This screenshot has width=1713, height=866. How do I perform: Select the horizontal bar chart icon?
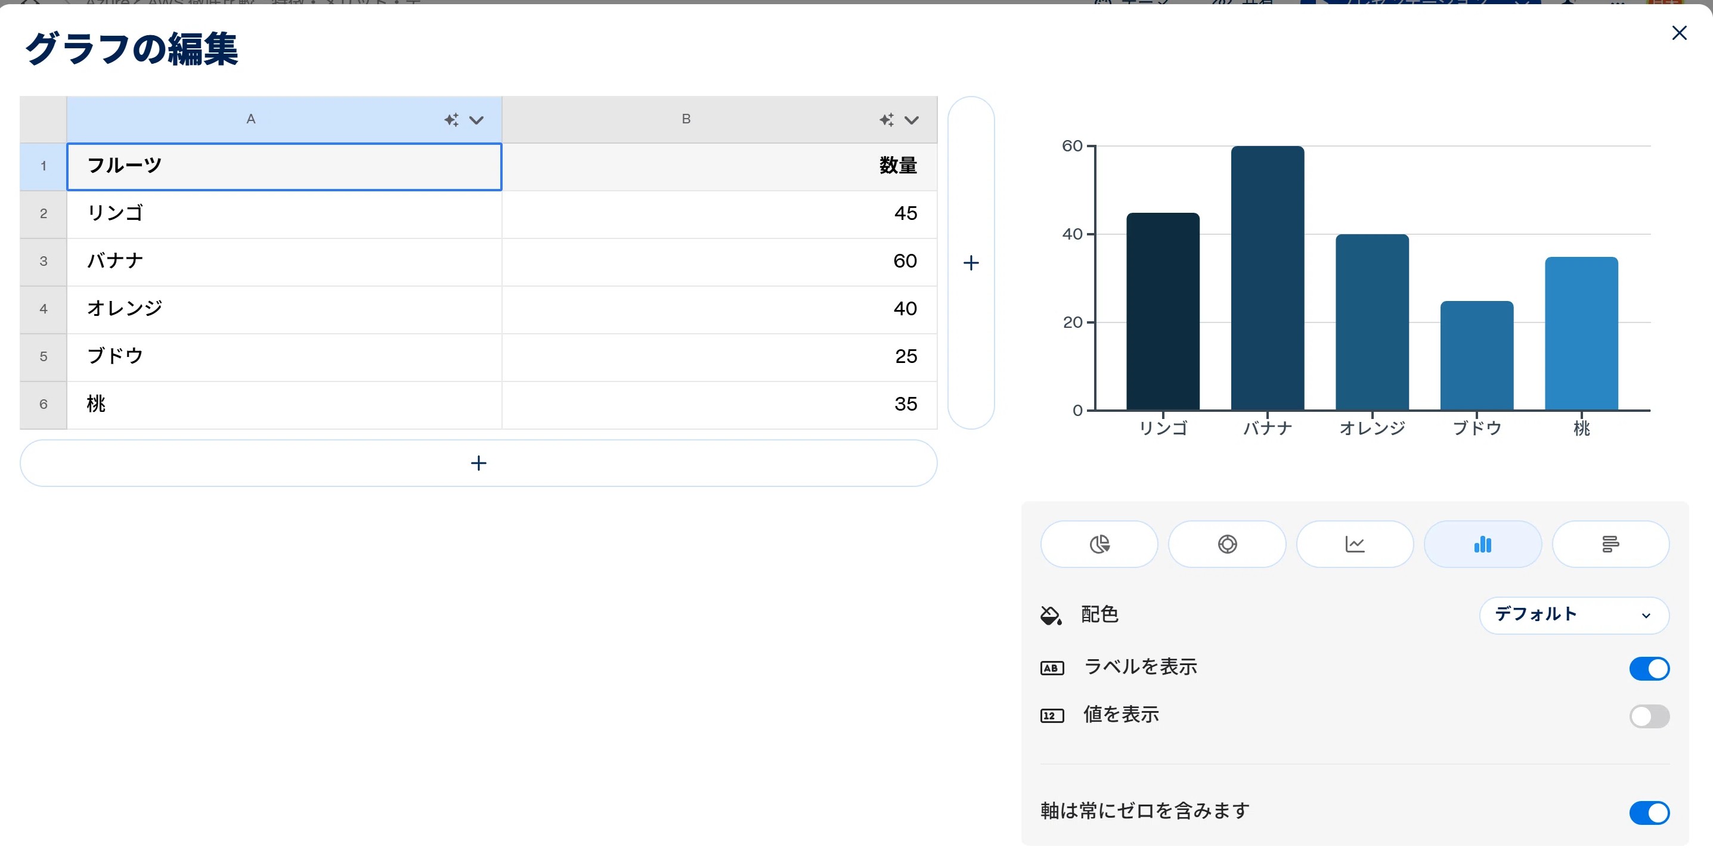[1610, 544]
